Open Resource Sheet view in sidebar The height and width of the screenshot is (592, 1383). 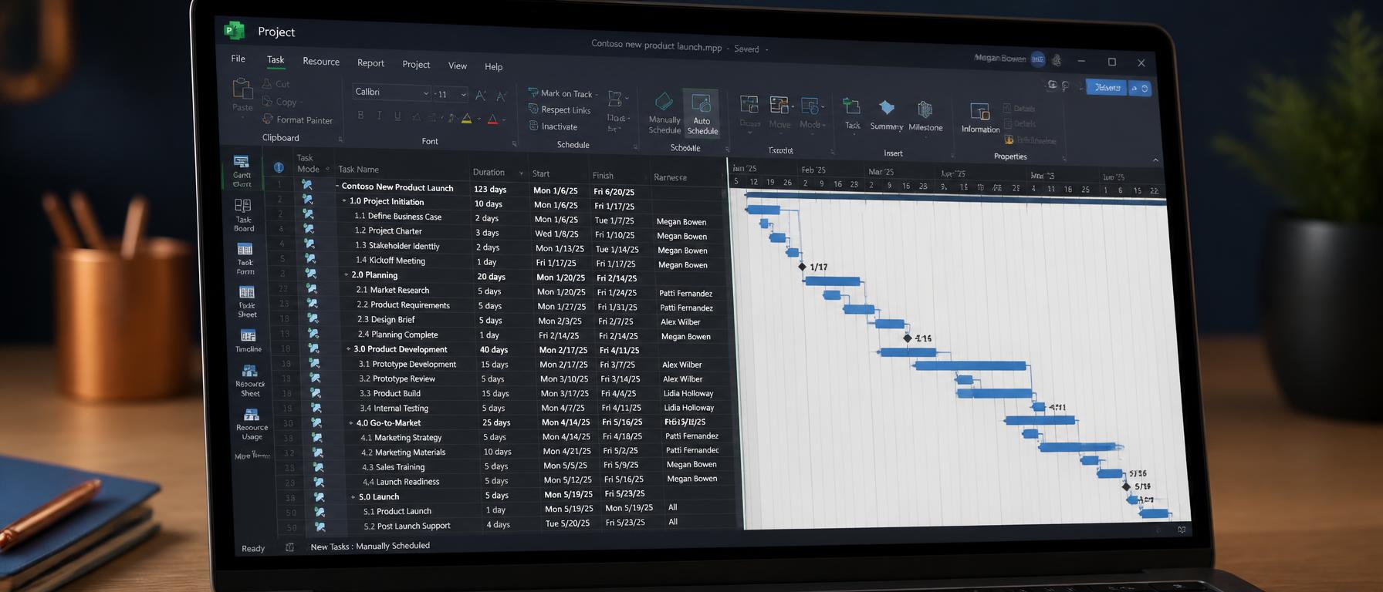tap(250, 380)
